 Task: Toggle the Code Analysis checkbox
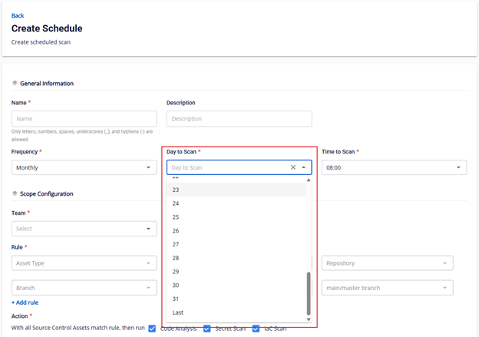point(152,329)
